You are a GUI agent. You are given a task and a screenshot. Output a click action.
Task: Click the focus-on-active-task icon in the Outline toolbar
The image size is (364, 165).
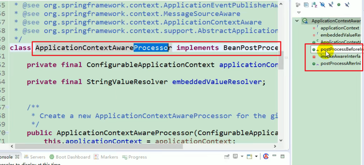pyautogui.click(x=298, y=5)
